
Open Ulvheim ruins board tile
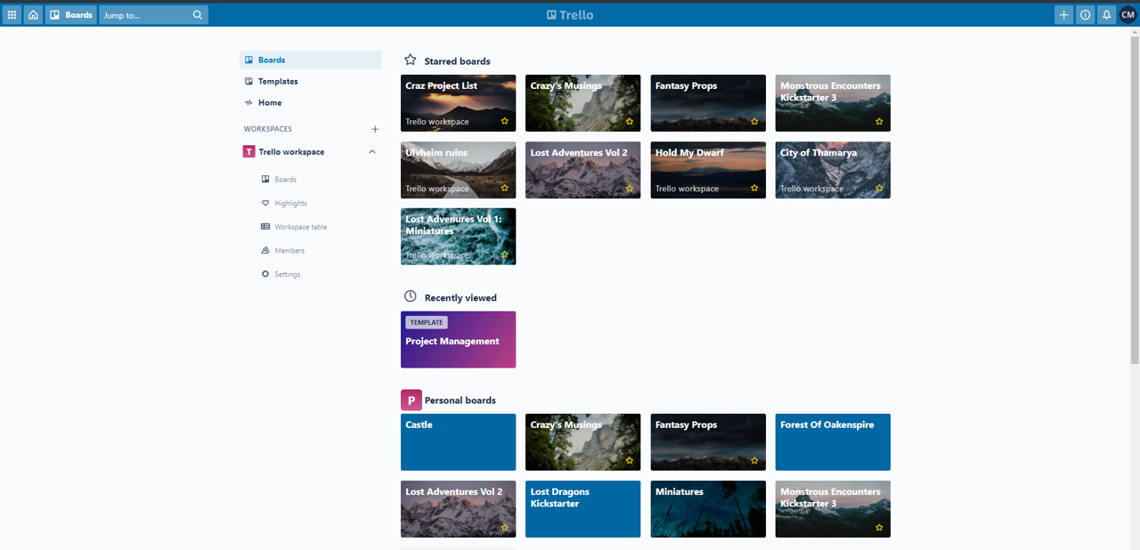458,170
